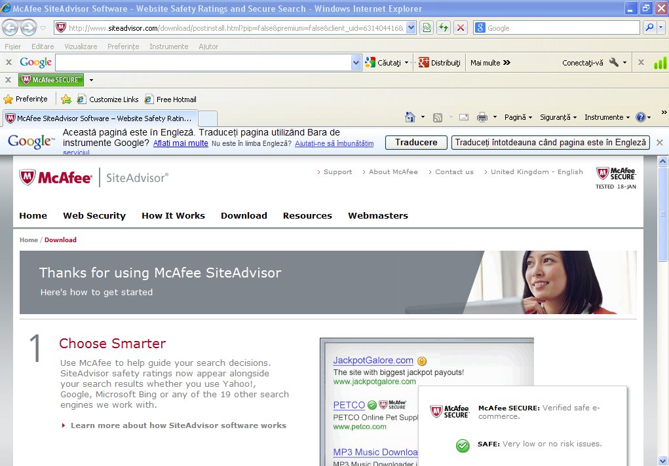669x466 pixels.
Task: Open the About McAfee link
Action: tap(393, 172)
